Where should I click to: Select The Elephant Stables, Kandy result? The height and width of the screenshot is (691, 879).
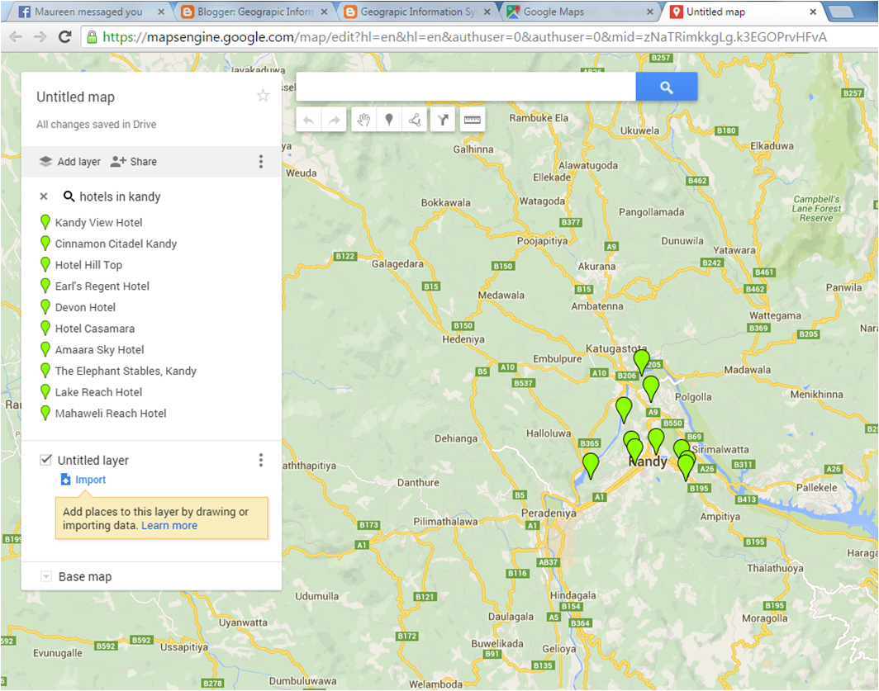tap(126, 371)
